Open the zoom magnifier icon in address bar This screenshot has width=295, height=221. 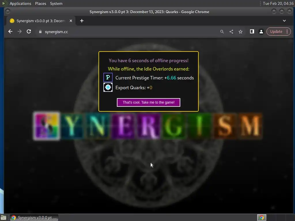[x=222, y=32]
